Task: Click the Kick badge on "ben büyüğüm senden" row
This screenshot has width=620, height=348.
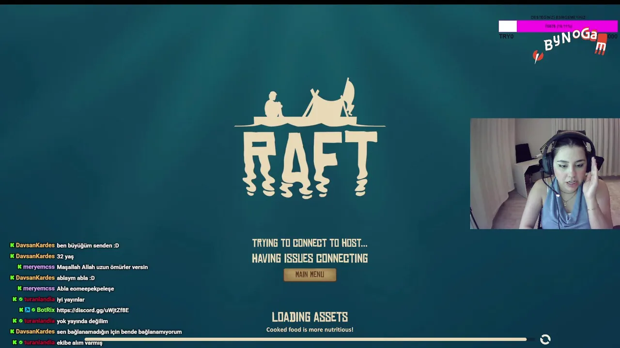Action: pos(13,246)
